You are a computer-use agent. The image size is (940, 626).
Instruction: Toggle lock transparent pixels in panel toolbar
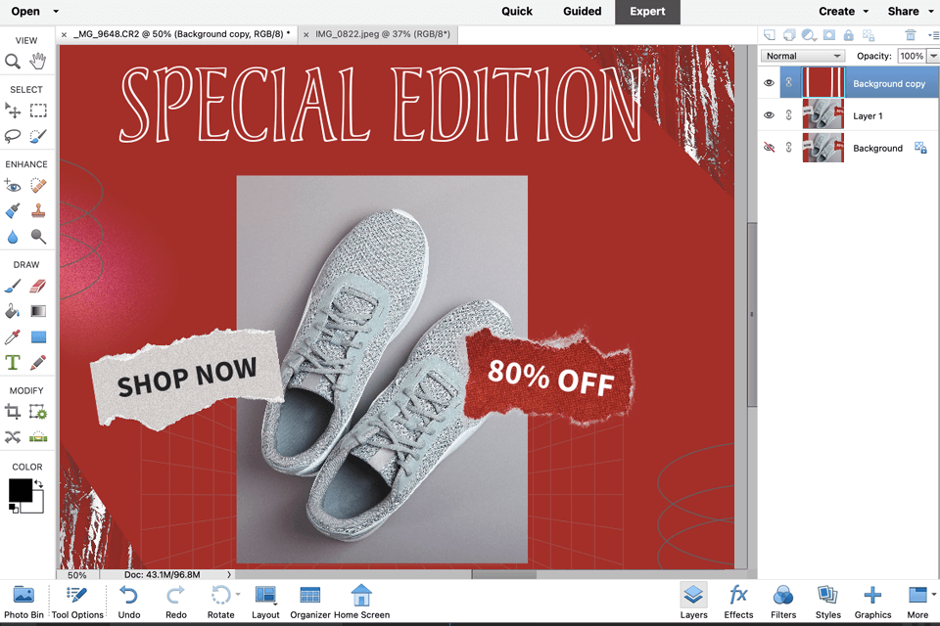869,35
